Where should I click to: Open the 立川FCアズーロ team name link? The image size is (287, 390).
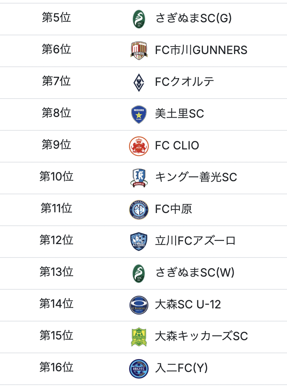point(195,241)
